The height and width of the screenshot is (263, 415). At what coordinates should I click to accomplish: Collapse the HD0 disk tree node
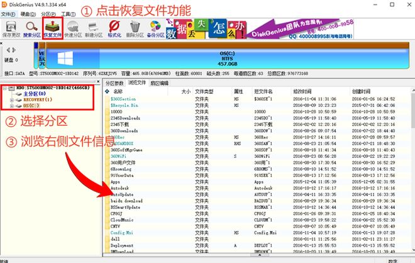coord(5,88)
